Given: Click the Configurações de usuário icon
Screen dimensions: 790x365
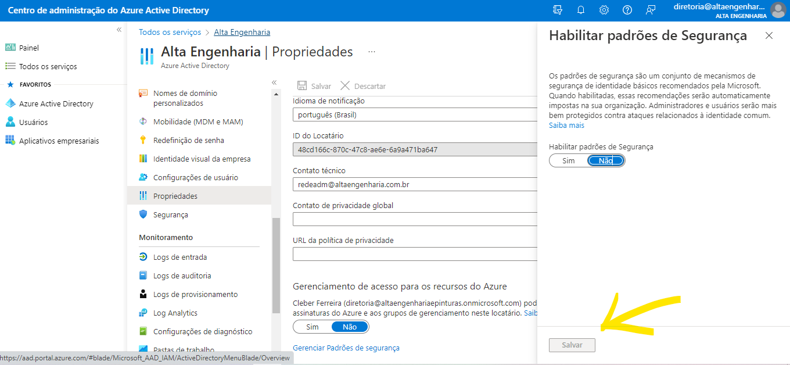Looking at the screenshot, I should (x=143, y=177).
